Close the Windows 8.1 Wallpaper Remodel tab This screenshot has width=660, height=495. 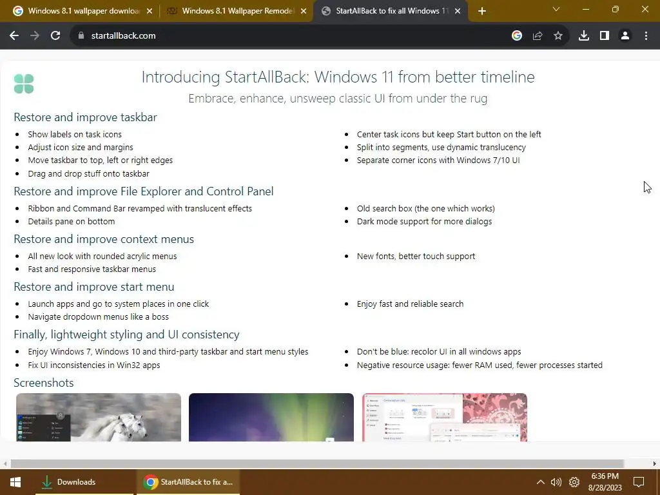[304, 12]
